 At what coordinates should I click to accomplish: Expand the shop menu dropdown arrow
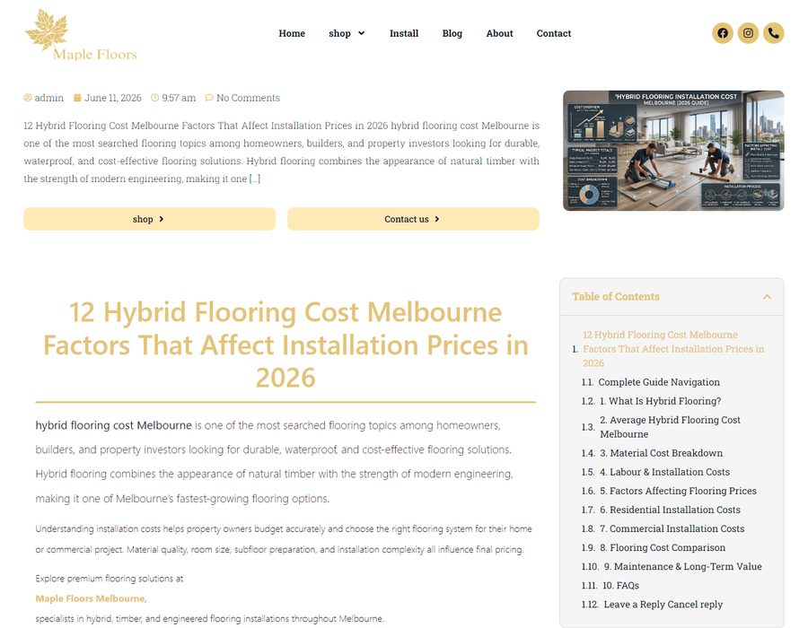pyautogui.click(x=361, y=33)
